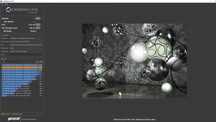This screenshot has width=216, height=122.
Task: Run the OpenGL benchmark
Action: click(38, 18)
